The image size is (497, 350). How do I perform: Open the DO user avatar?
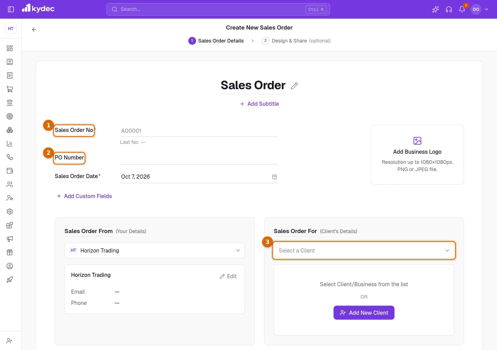click(476, 9)
